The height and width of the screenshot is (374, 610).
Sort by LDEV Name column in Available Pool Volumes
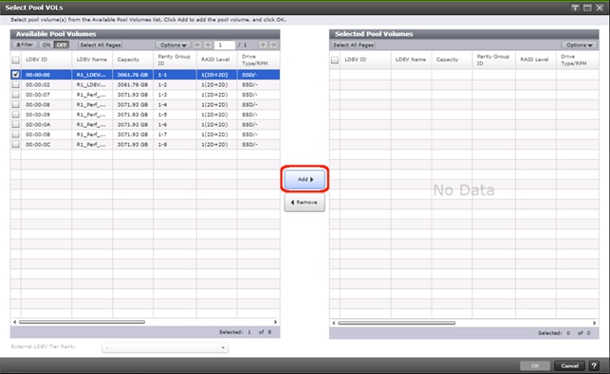click(x=92, y=60)
